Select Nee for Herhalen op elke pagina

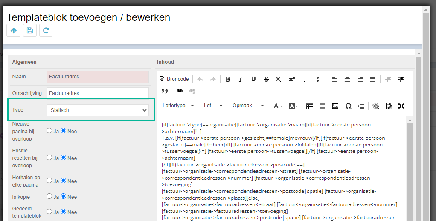(x=64, y=181)
